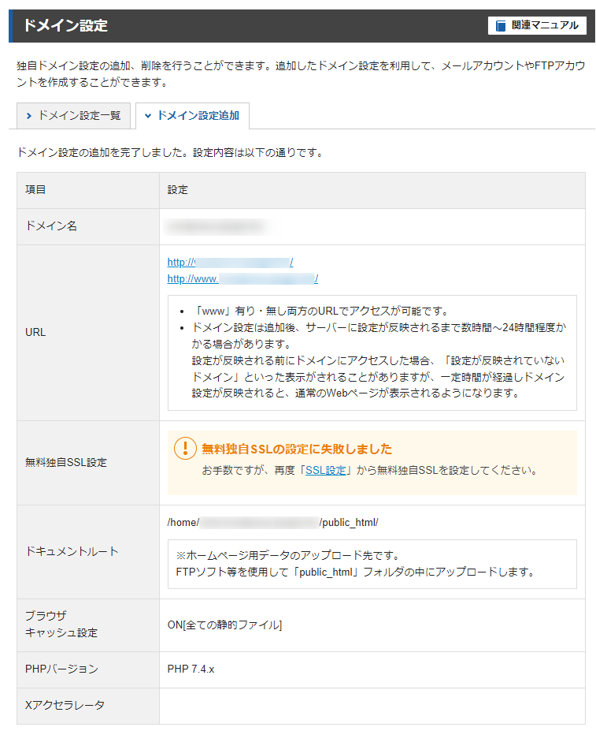Click the orange exclamation warning icon
Viewport: 596px width, 731px height.
coord(185,448)
